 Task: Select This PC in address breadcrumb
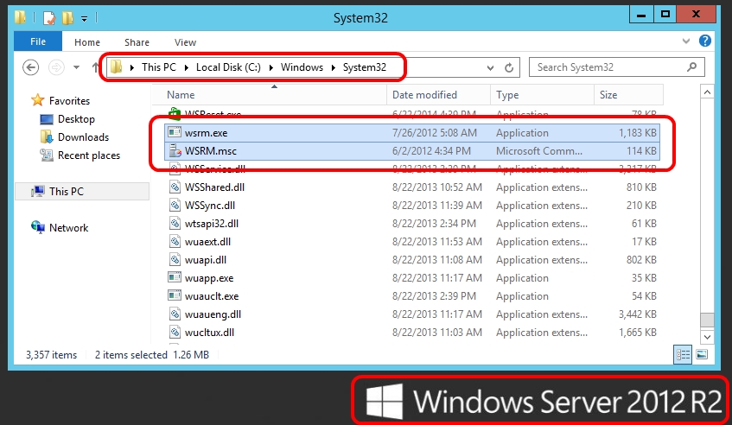tap(159, 67)
